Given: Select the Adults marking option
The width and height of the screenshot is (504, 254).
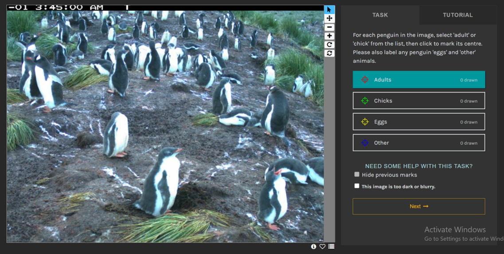Looking at the screenshot, I should [418, 80].
